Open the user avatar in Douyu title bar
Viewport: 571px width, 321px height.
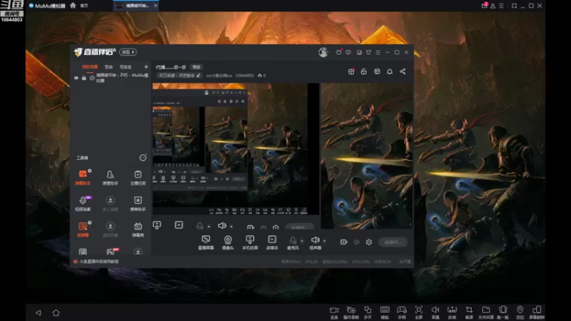[x=323, y=52]
